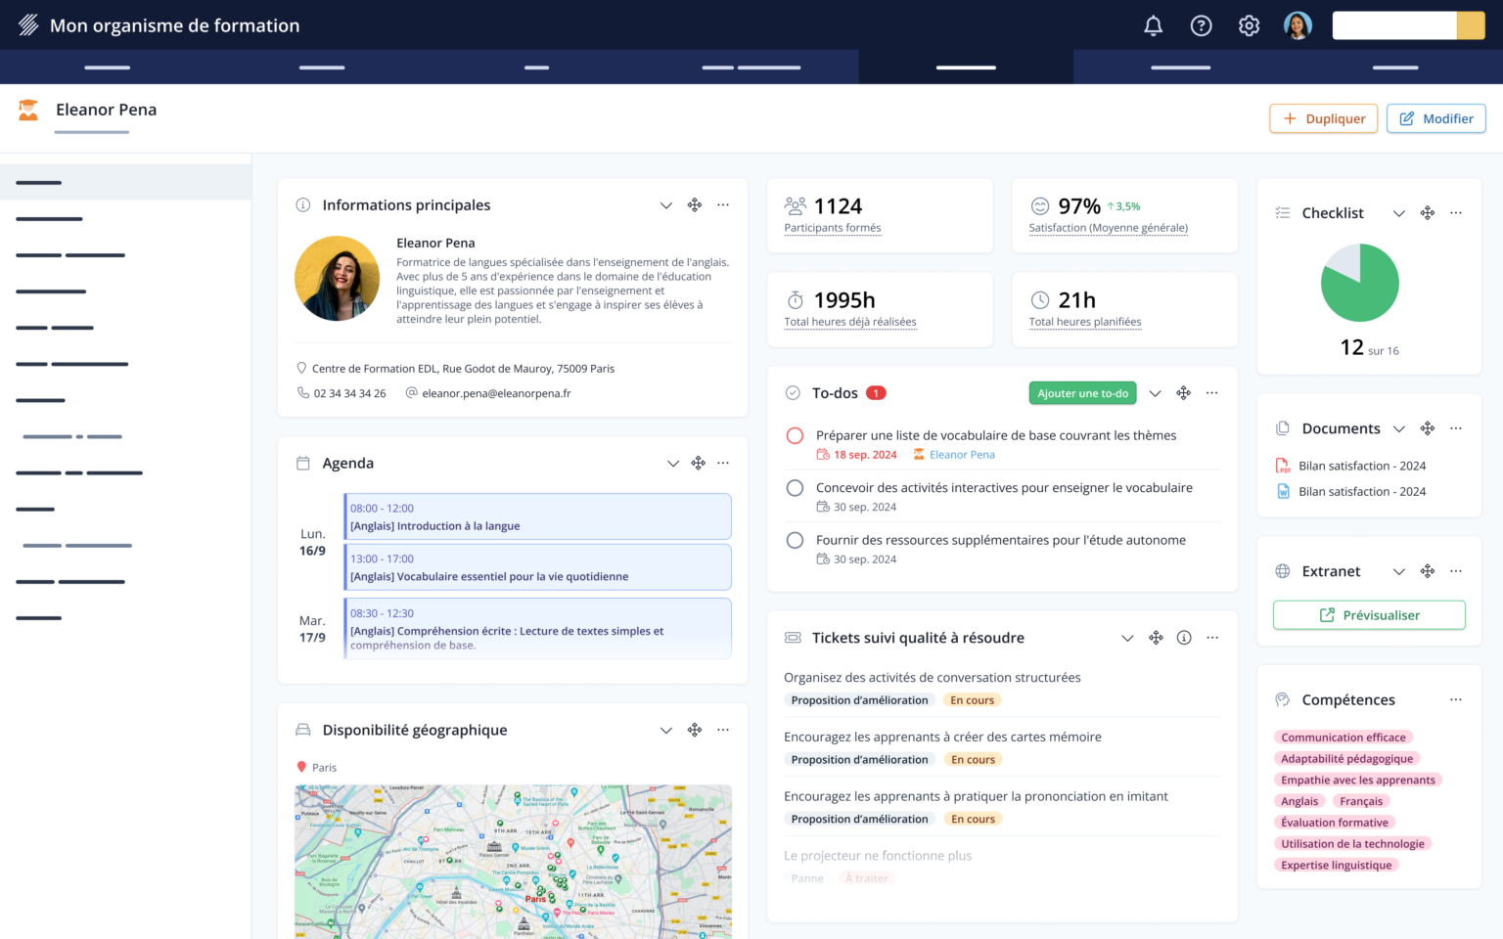Open the user profile avatar in header
Screen dimensions: 1503x939
pyautogui.click(x=1298, y=26)
